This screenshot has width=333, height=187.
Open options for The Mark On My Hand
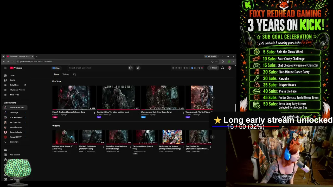click(x=104, y=147)
